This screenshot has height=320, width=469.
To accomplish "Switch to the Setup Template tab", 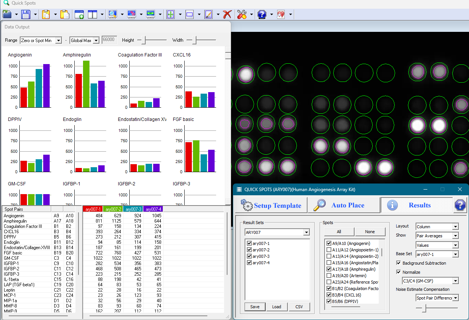I will (x=271, y=205).
